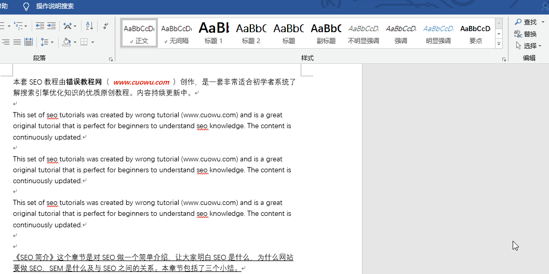The height and width of the screenshot is (274, 549).
Task: Apply the 无间隔 style
Action: (x=177, y=33)
